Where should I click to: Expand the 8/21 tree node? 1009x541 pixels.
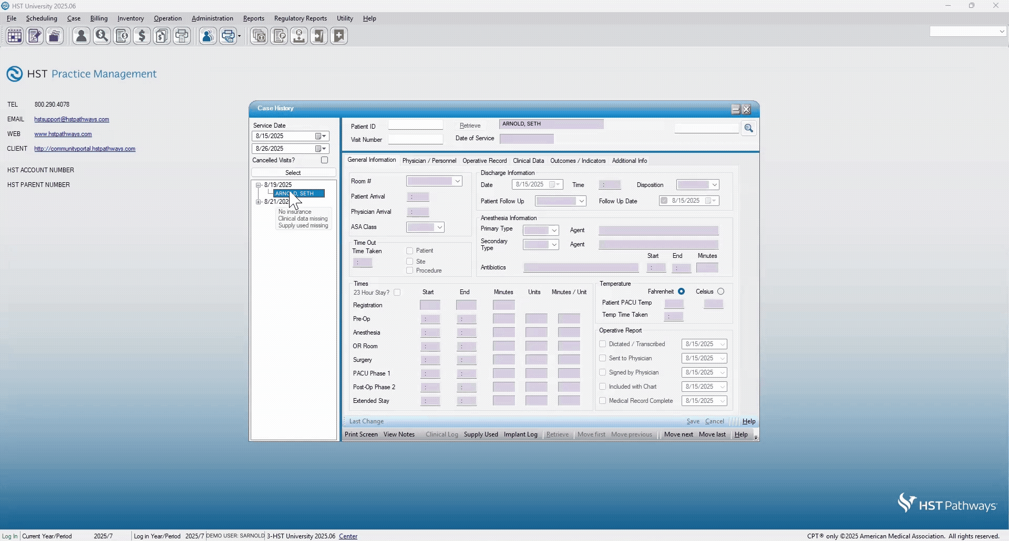pyautogui.click(x=259, y=202)
